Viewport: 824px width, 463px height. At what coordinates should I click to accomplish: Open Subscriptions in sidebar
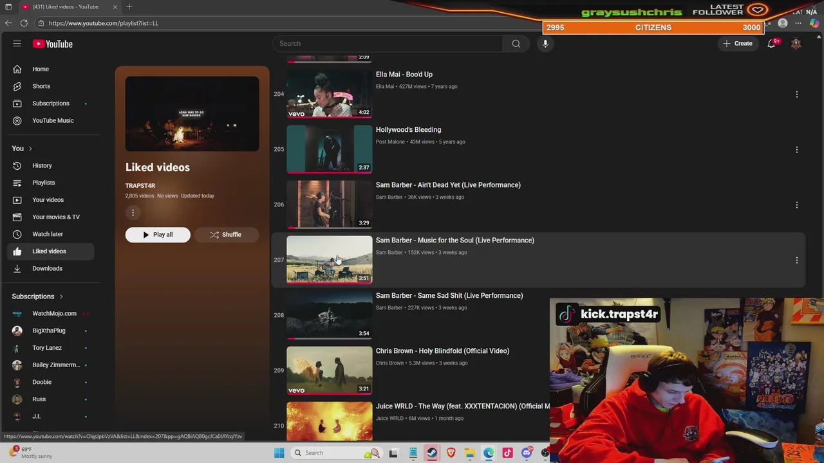click(x=51, y=104)
